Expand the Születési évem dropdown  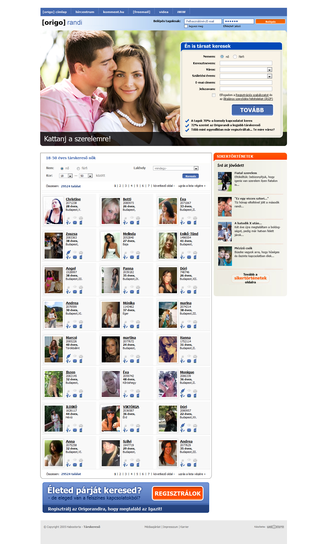click(269, 76)
